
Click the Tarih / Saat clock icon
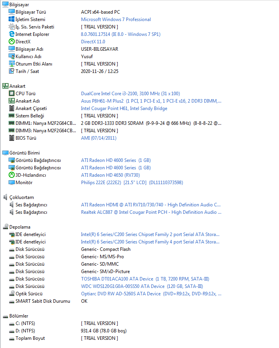(x=12, y=71)
